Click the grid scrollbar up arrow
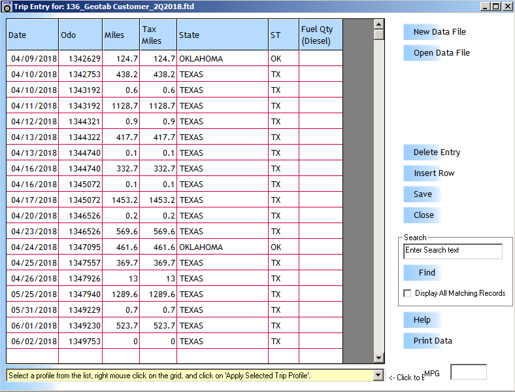 coord(378,24)
